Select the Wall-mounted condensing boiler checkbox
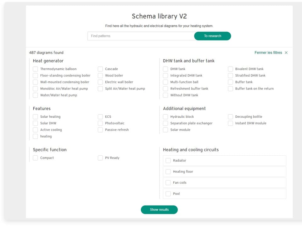This screenshot has height=226, width=302. 35,82
